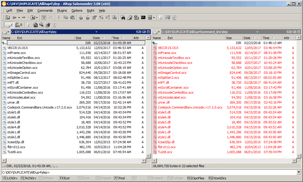Click the Select files toolbar icon
The height and width of the screenshot is (182, 303).
[x=44, y=17]
